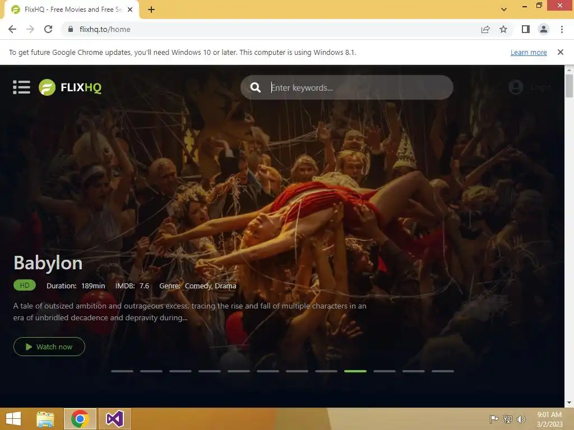Click the search magnifier icon
The image size is (574, 430).
256,87
